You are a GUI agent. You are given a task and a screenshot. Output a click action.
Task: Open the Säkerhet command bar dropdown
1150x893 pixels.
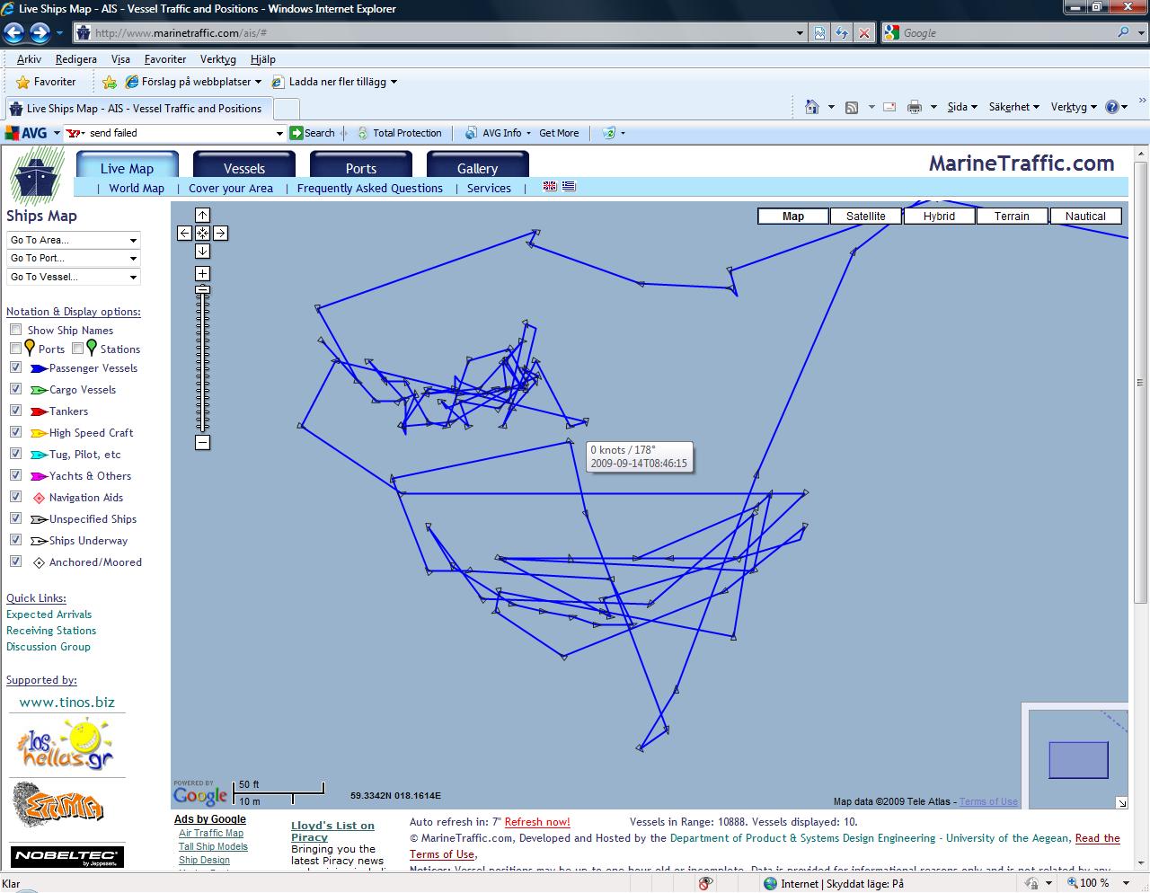click(x=1013, y=107)
